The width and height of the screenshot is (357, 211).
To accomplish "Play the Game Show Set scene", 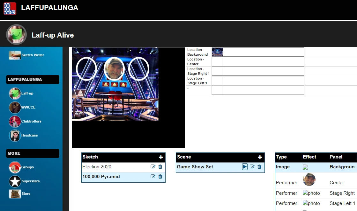I will point(245,167).
